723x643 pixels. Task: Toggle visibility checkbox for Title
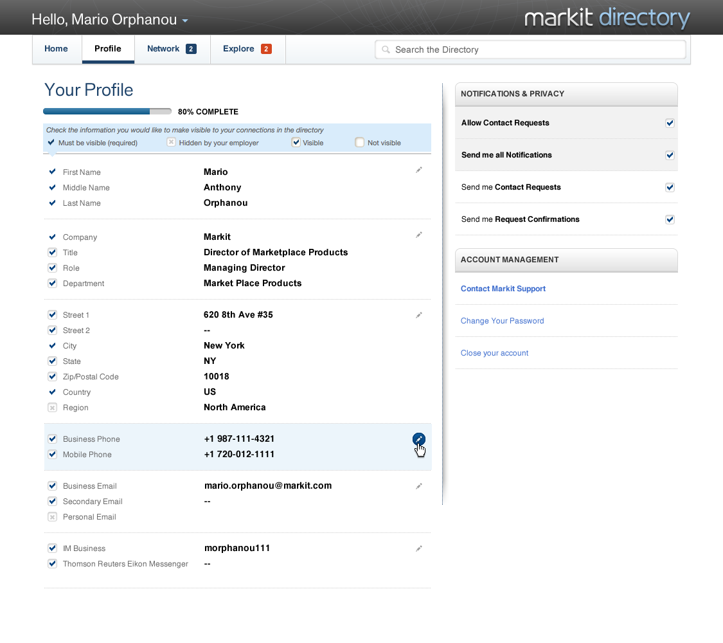pyautogui.click(x=53, y=253)
